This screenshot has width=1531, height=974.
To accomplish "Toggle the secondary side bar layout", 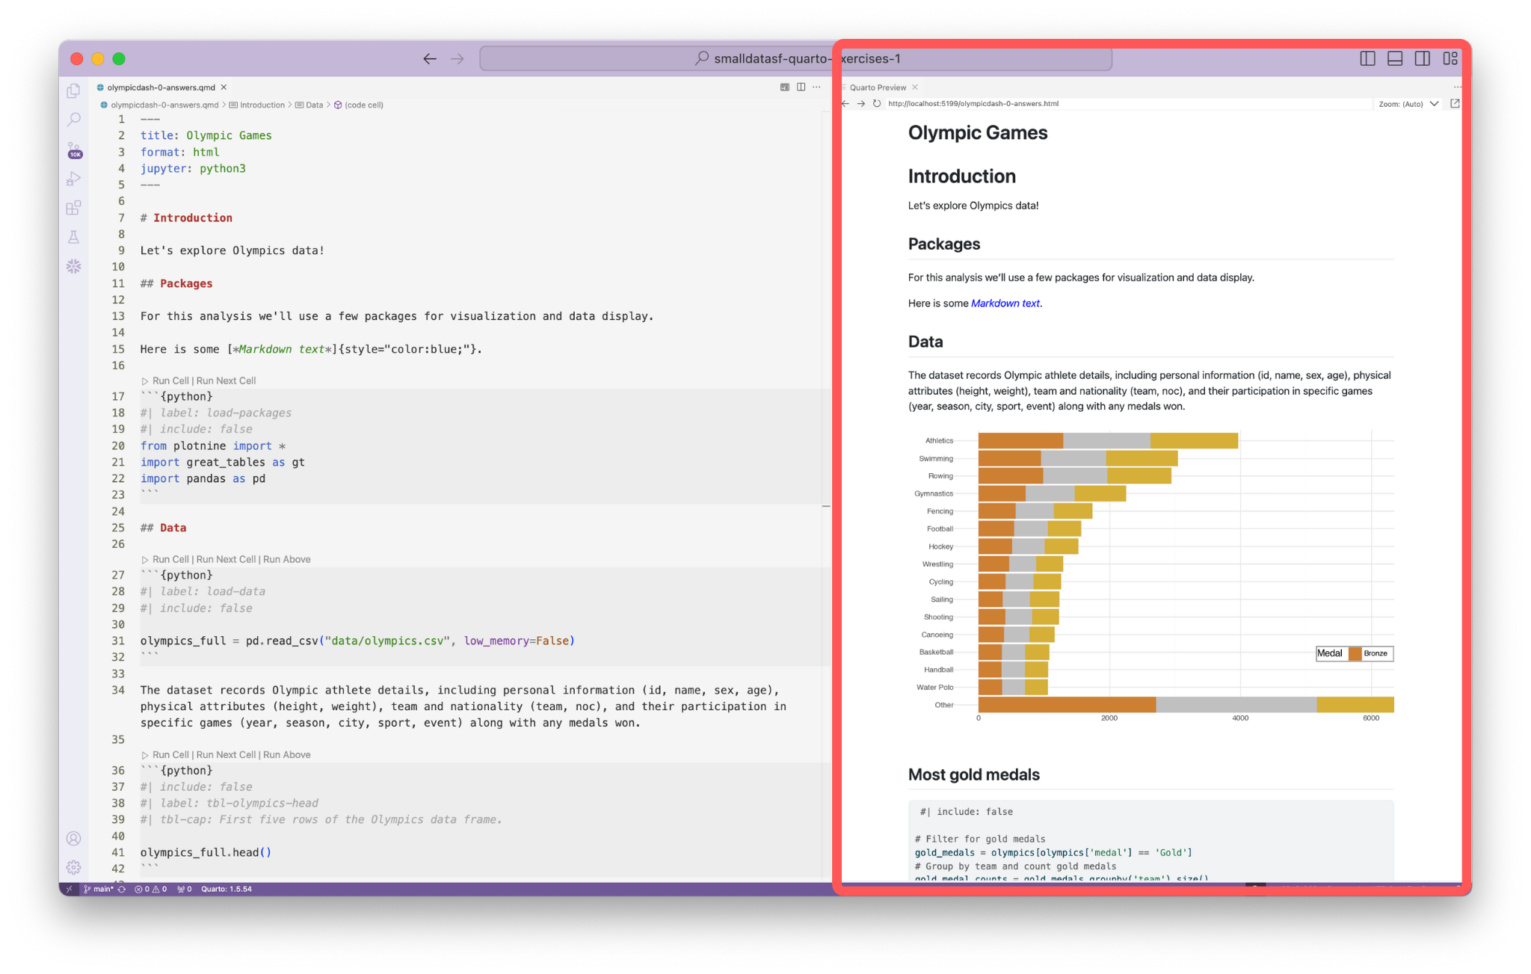I will click(x=1423, y=58).
